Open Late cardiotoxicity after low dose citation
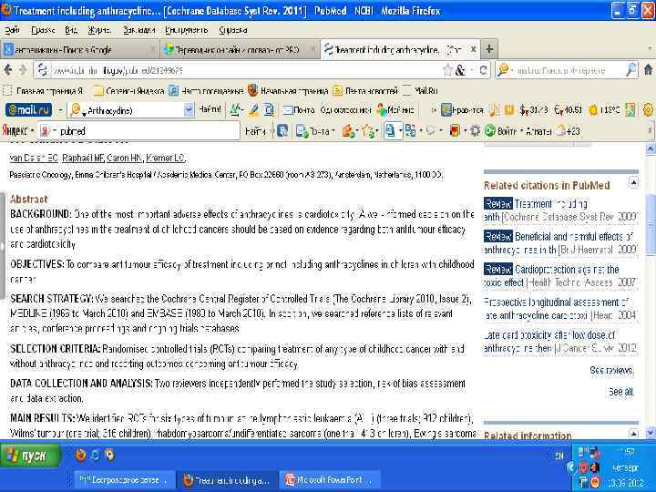 pos(559,342)
